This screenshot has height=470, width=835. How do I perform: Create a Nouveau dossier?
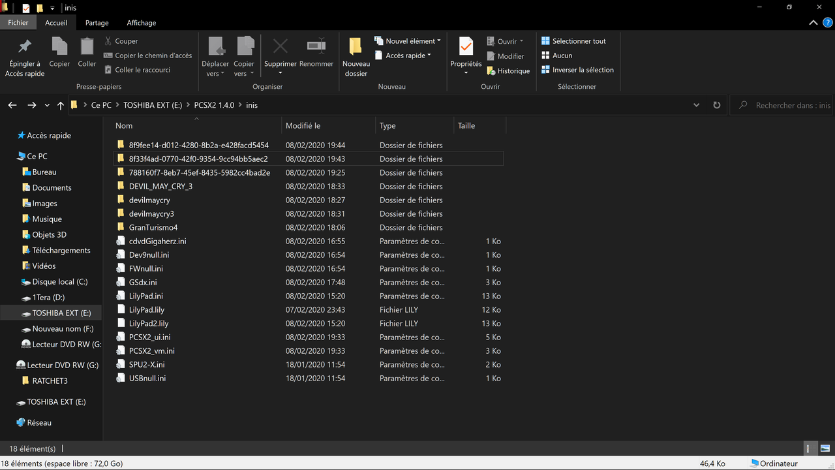click(356, 56)
